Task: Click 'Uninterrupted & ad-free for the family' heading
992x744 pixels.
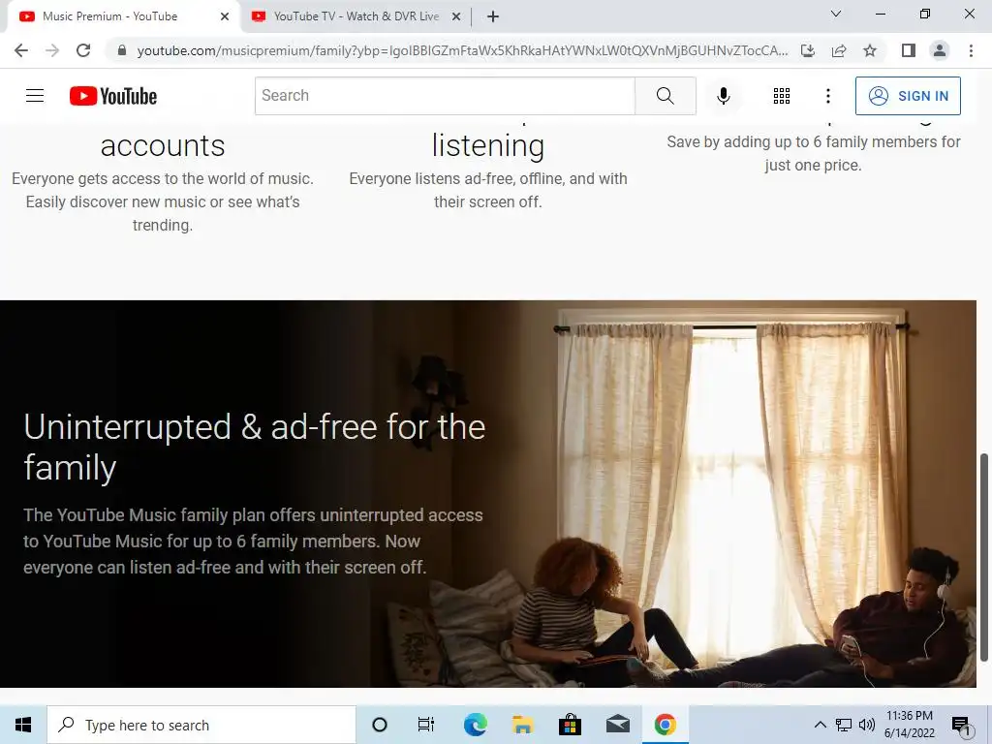Action: tap(255, 447)
